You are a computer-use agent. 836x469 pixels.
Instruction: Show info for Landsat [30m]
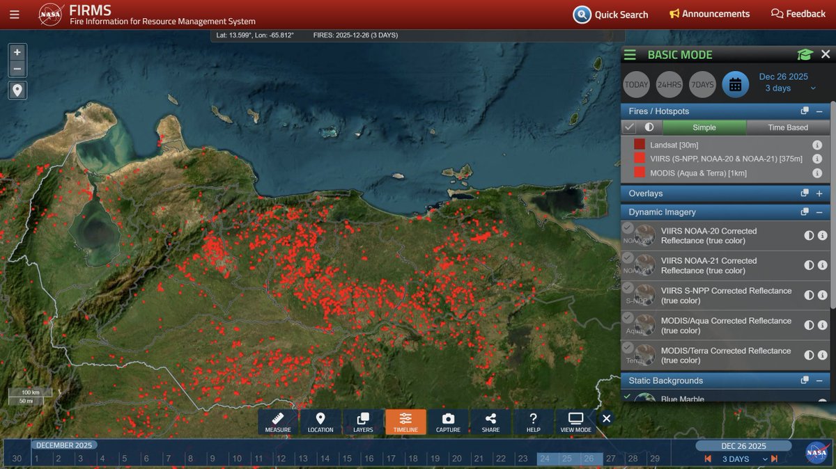coord(817,145)
